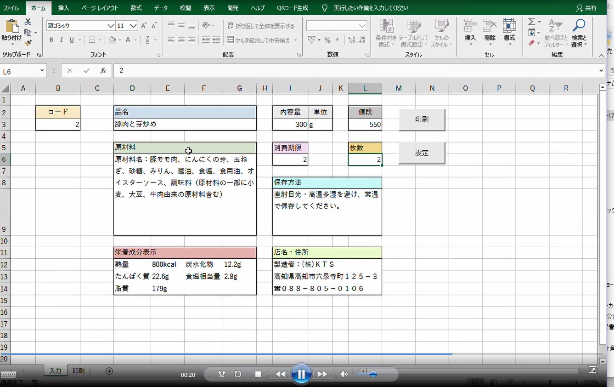
Task: Click the AutoSum sigma icon
Action: point(531,22)
